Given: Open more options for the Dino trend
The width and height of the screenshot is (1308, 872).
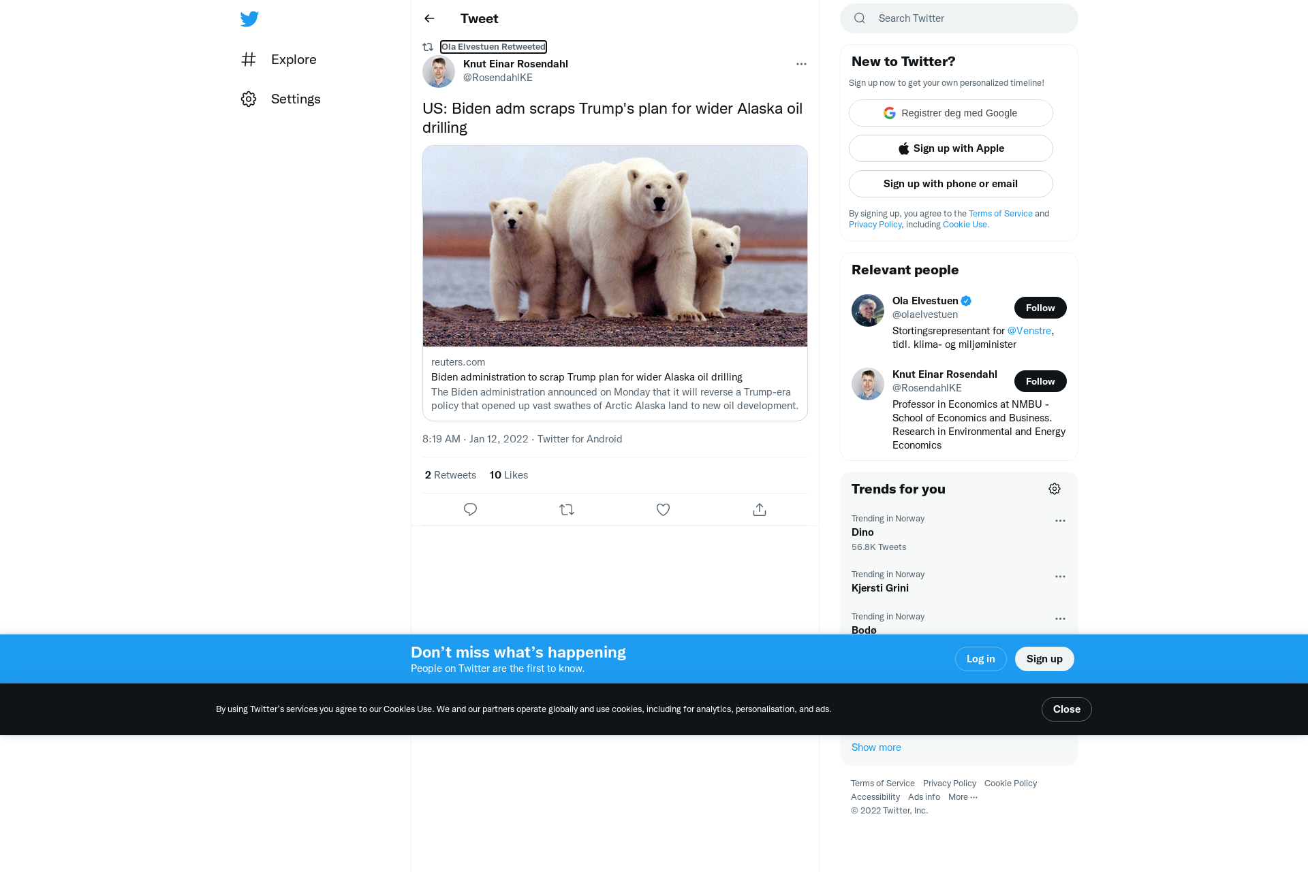Looking at the screenshot, I should tap(1060, 521).
